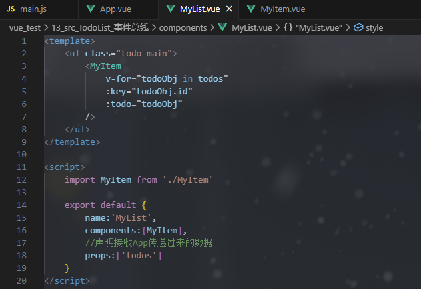Click props:['todos'] line
Viewport: 421px width, 289px height.
123,256
